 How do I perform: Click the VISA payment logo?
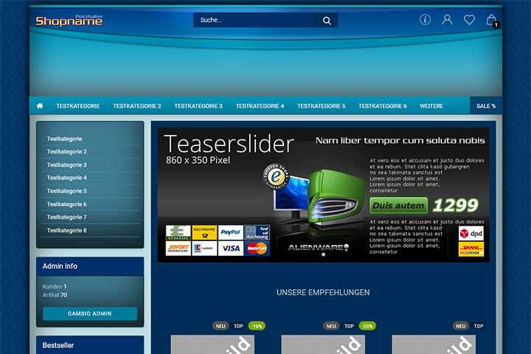pyautogui.click(x=231, y=249)
